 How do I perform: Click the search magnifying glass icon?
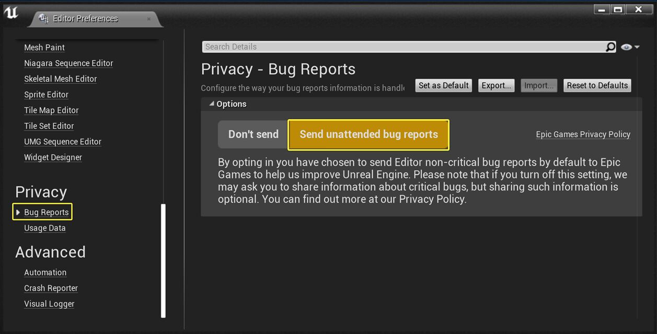609,47
